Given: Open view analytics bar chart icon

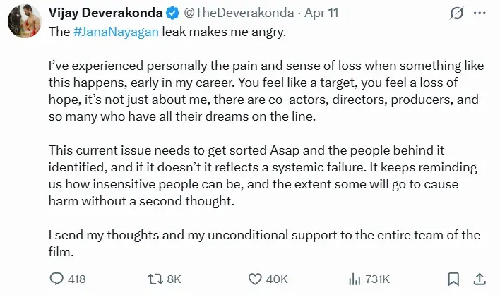Looking at the screenshot, I should tap(353, 279).
